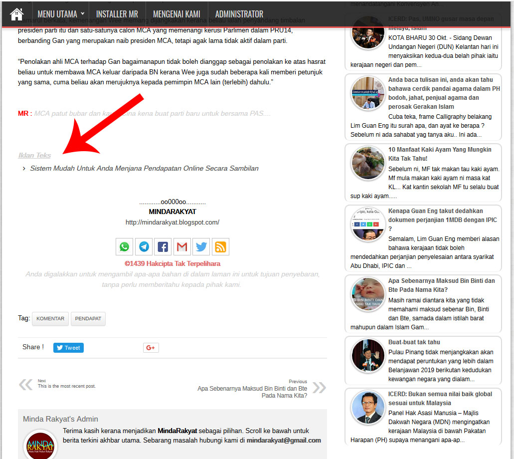
Task: Share the post on Facebook icon
Action: pos(163,246)
